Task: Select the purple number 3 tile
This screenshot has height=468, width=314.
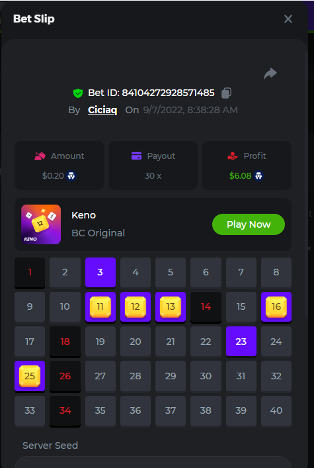Action: (100, 273)
